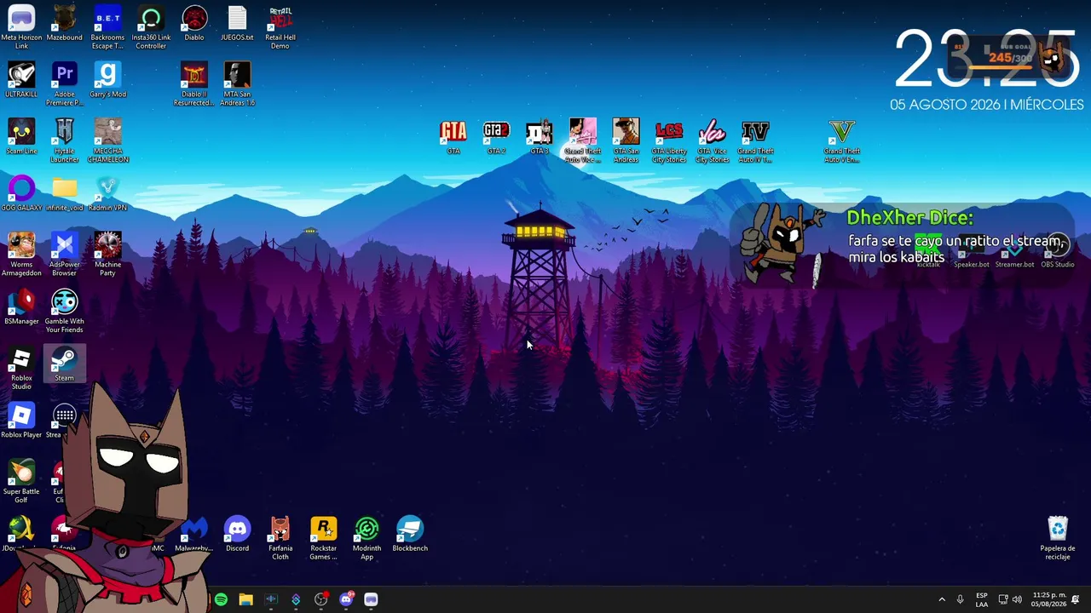Select Grand Theft Auto Vice City icon
The image size is (1091, 613).
tap(583, 141)
